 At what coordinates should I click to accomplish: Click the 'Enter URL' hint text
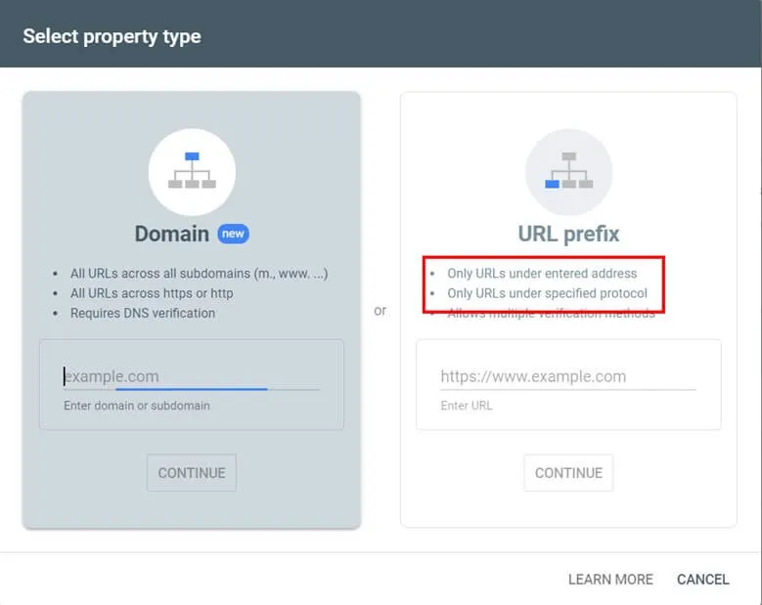point(466,406)
